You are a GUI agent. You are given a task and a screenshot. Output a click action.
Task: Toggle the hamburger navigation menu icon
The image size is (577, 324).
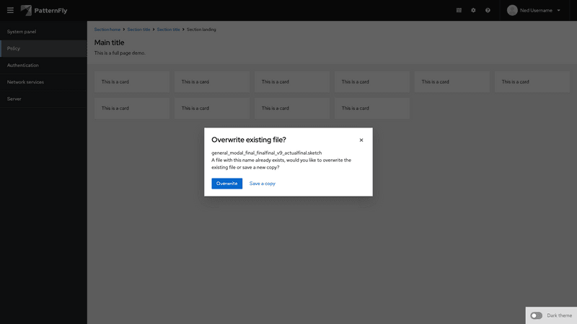coord(10,10)
